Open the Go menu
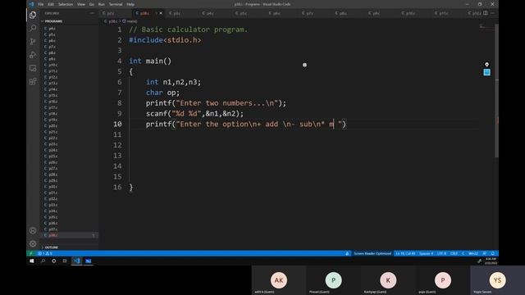Viewport: 525px width, 295px height. coord(92,4)
